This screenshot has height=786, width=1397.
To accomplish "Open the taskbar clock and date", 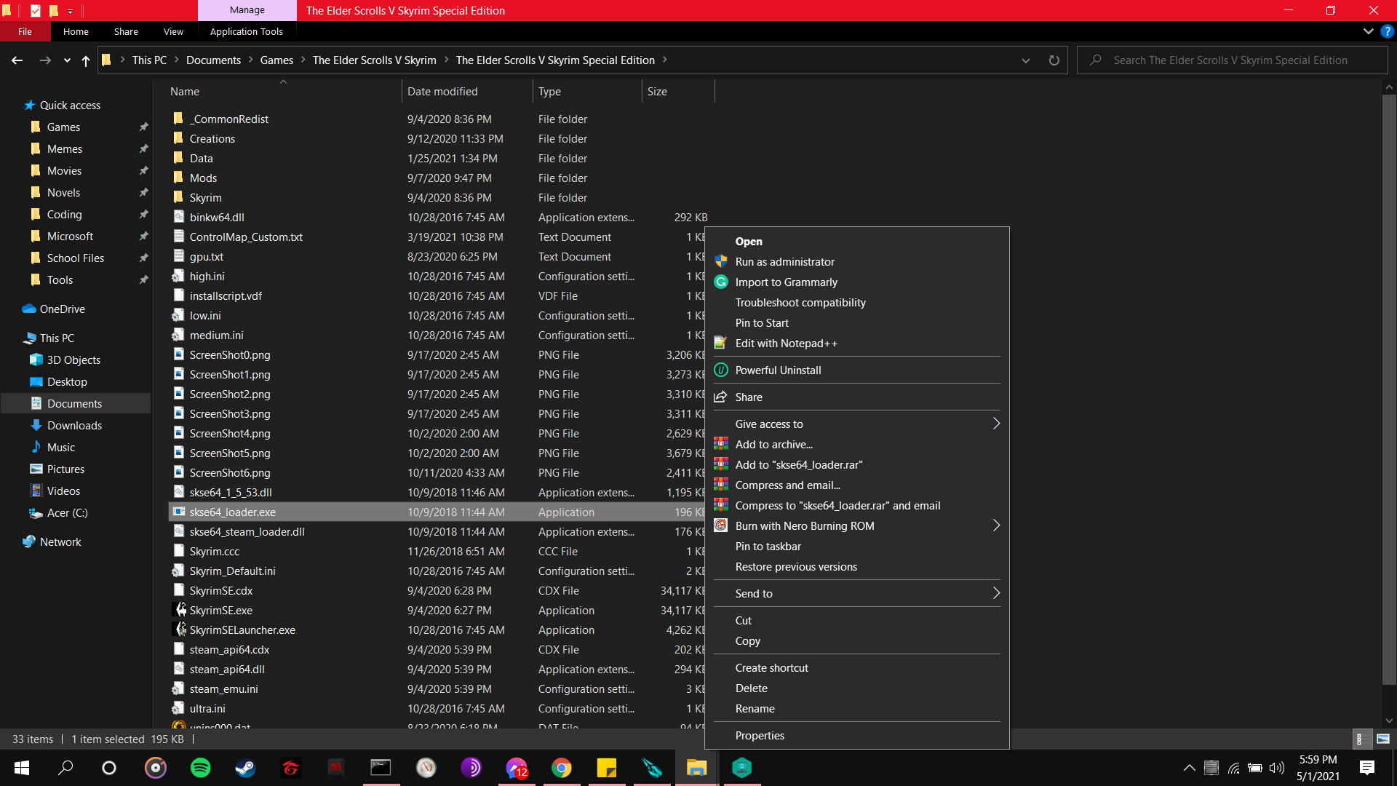I will 1318,767.
